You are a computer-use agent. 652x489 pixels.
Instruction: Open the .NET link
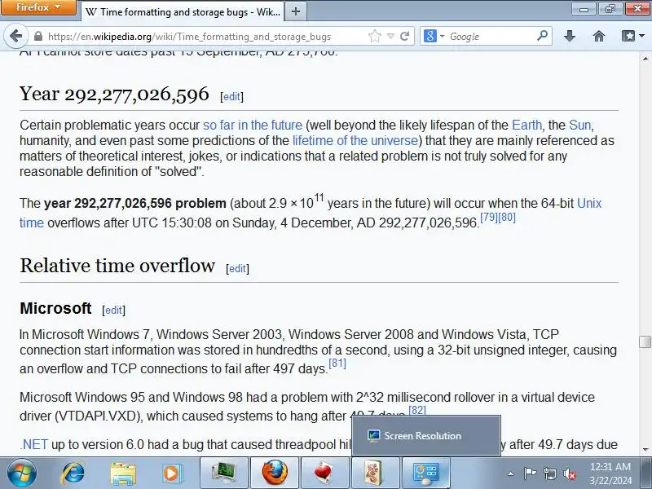tap(33, 444)
